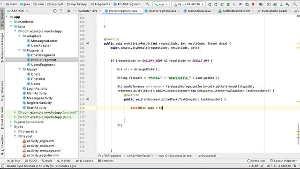Hide the Project panel with minus icon
Screen dimensions: 300x169
click(x=75, y=11)
